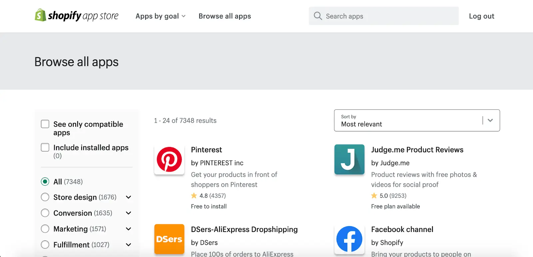Image resolution: width=533 pixels, height=257 pixels.
Task: Click 'by Judge.me' developer text
Action: coord(390,163)
